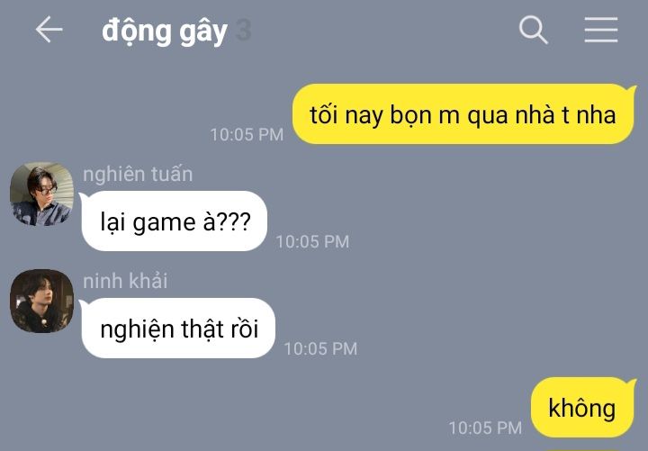
Task: Open ninh khải's profile picture
Action: tap(41, 301)
